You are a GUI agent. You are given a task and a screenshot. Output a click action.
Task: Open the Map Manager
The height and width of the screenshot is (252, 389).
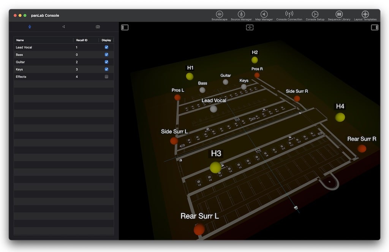264,15
